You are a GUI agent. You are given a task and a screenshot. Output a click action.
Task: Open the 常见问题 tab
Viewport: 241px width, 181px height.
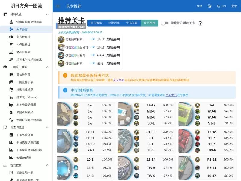point(132,23)
